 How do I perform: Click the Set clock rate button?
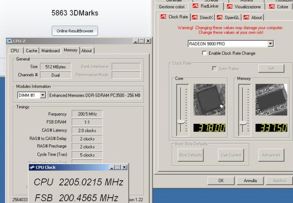pyautogui.click(x=271, y=69)
